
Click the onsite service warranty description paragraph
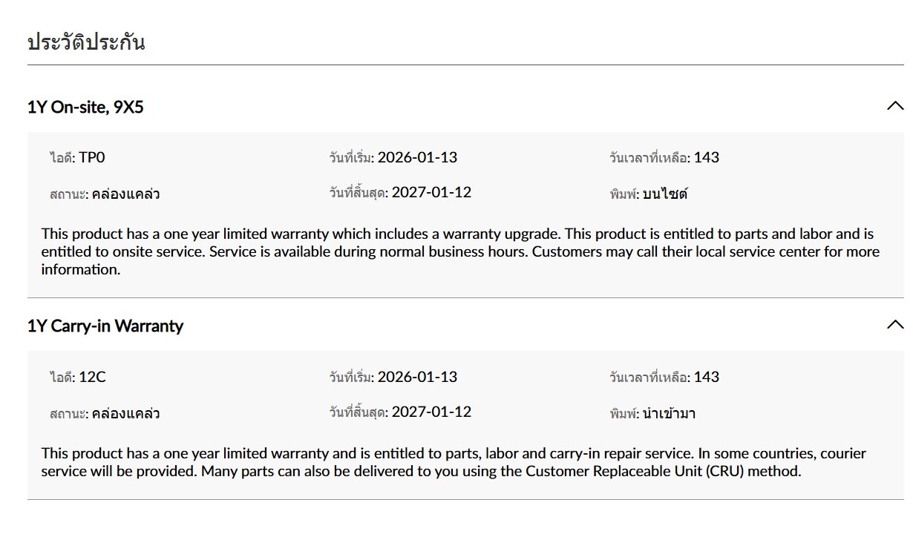(x=460, y=251)
